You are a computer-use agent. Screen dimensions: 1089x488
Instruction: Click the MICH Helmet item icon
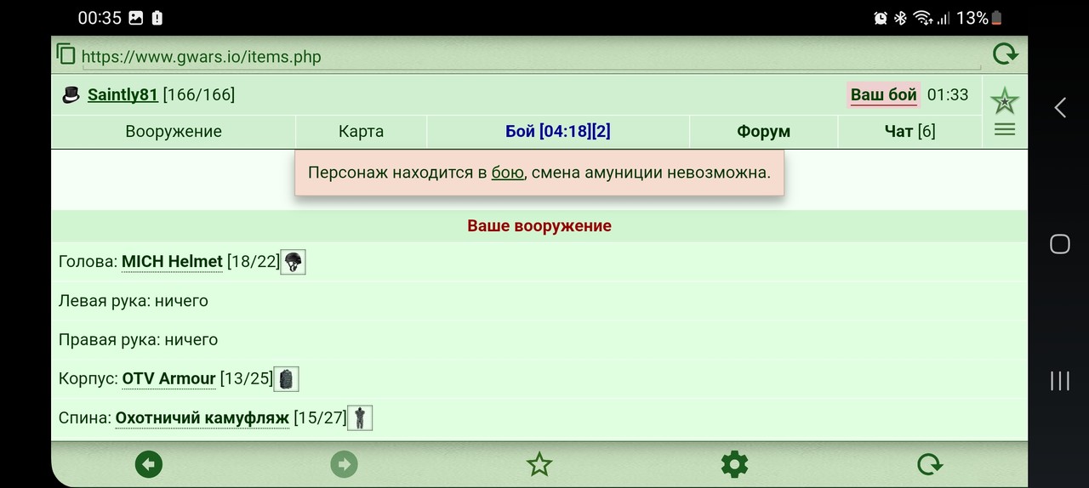click(x=293, y=262)
